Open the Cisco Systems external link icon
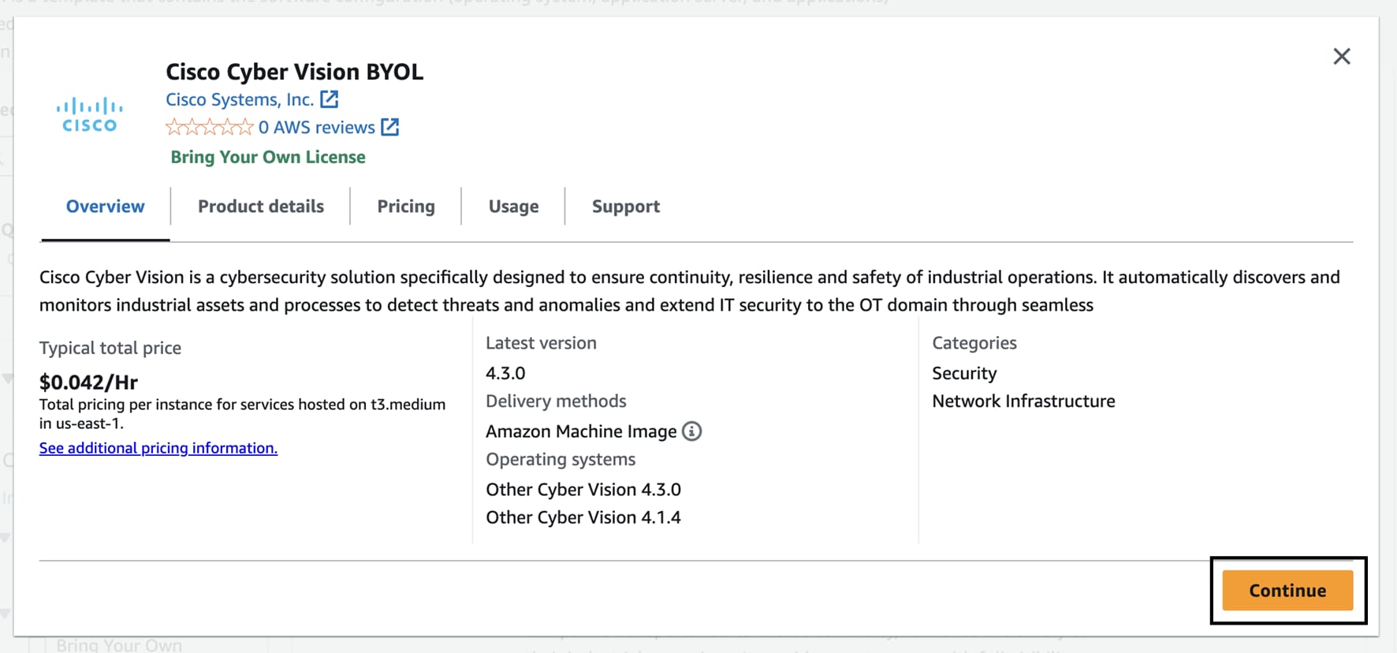Screen dimensions: 1397x653 [330, 99]
